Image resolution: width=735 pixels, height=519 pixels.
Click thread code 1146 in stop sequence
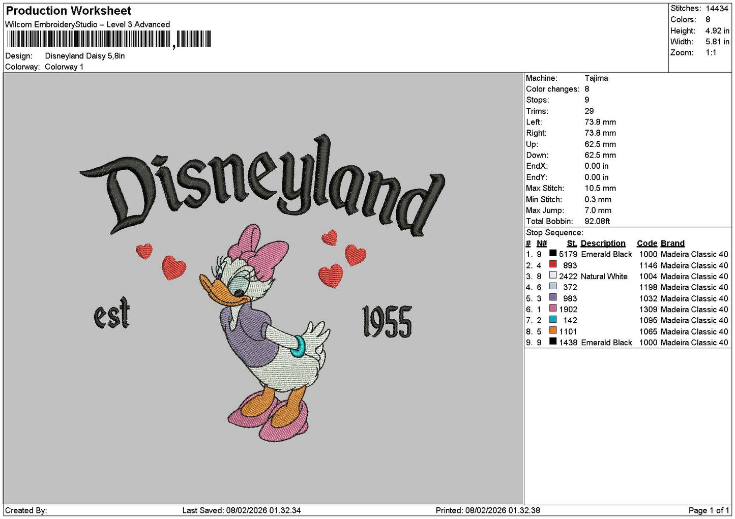tap(648, 265)
